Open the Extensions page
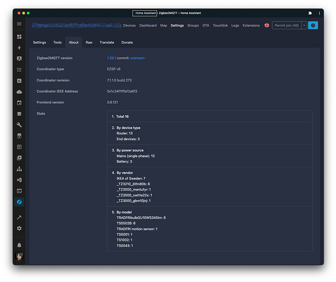The image size is (336, 282). click(x=251, y=25)
